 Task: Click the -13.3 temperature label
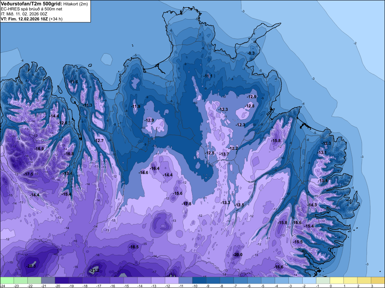(x=226, y=203)
